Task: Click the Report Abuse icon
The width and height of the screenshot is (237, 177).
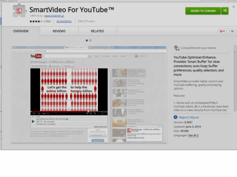Action: pos(175,117)
